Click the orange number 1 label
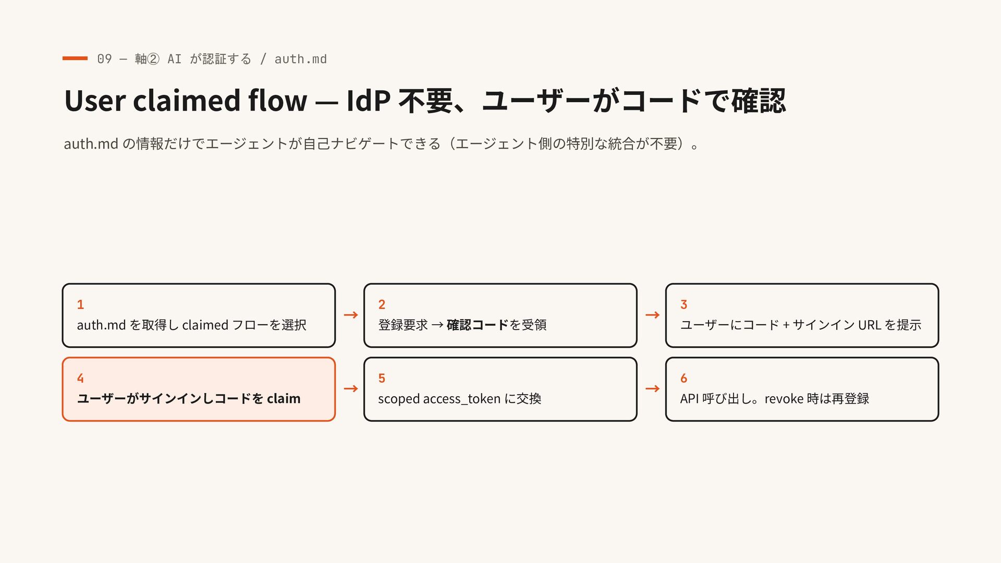 [80, 304]
